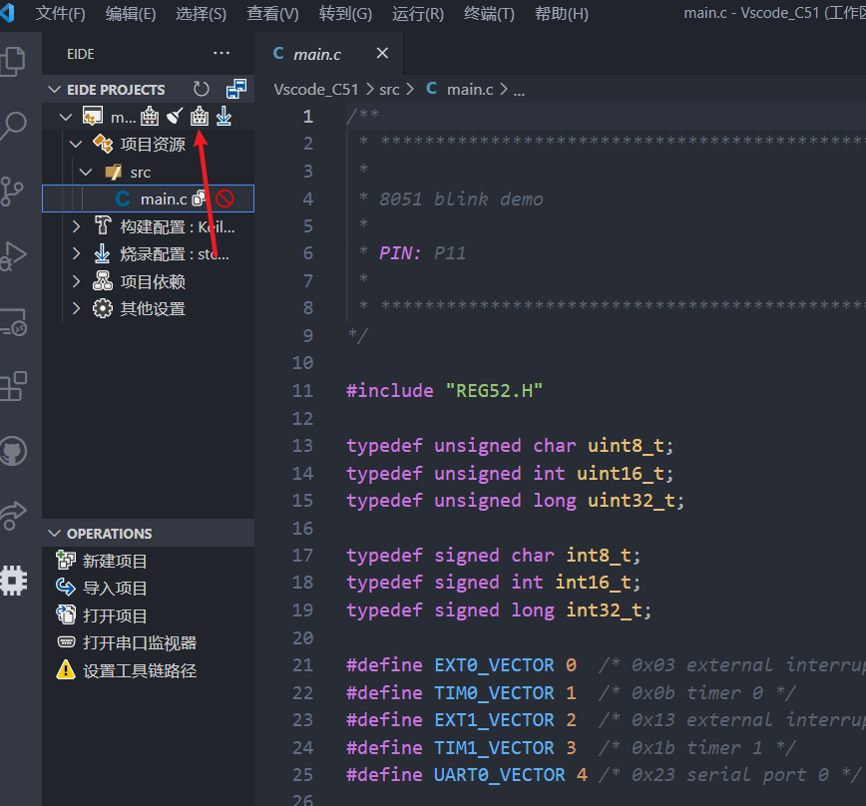
Task: Open the Search view in activity bar
Action: [x=13, y=127]
